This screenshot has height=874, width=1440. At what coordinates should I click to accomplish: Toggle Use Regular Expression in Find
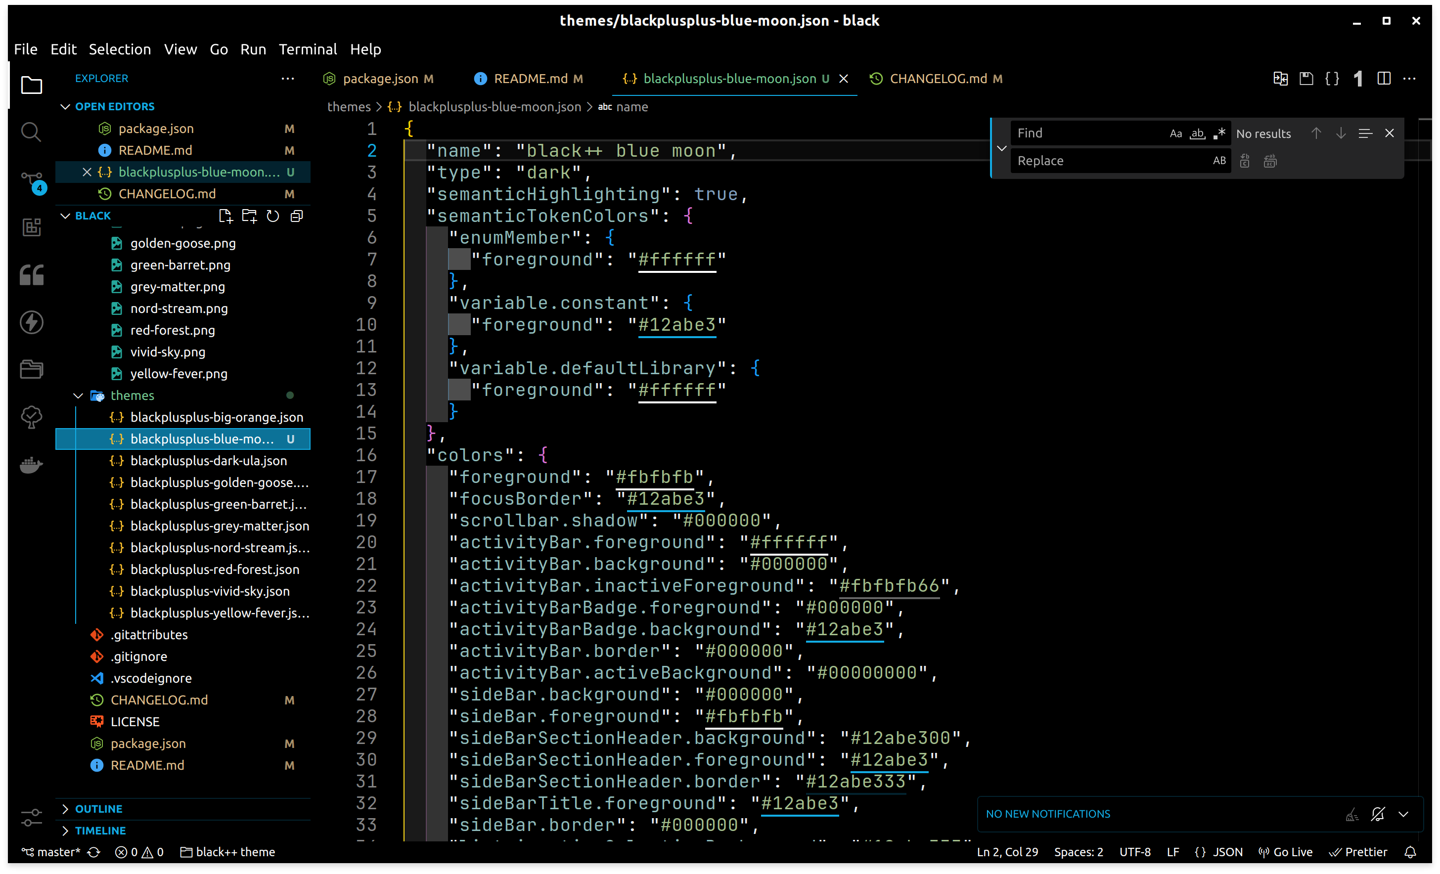[1219, 133]
